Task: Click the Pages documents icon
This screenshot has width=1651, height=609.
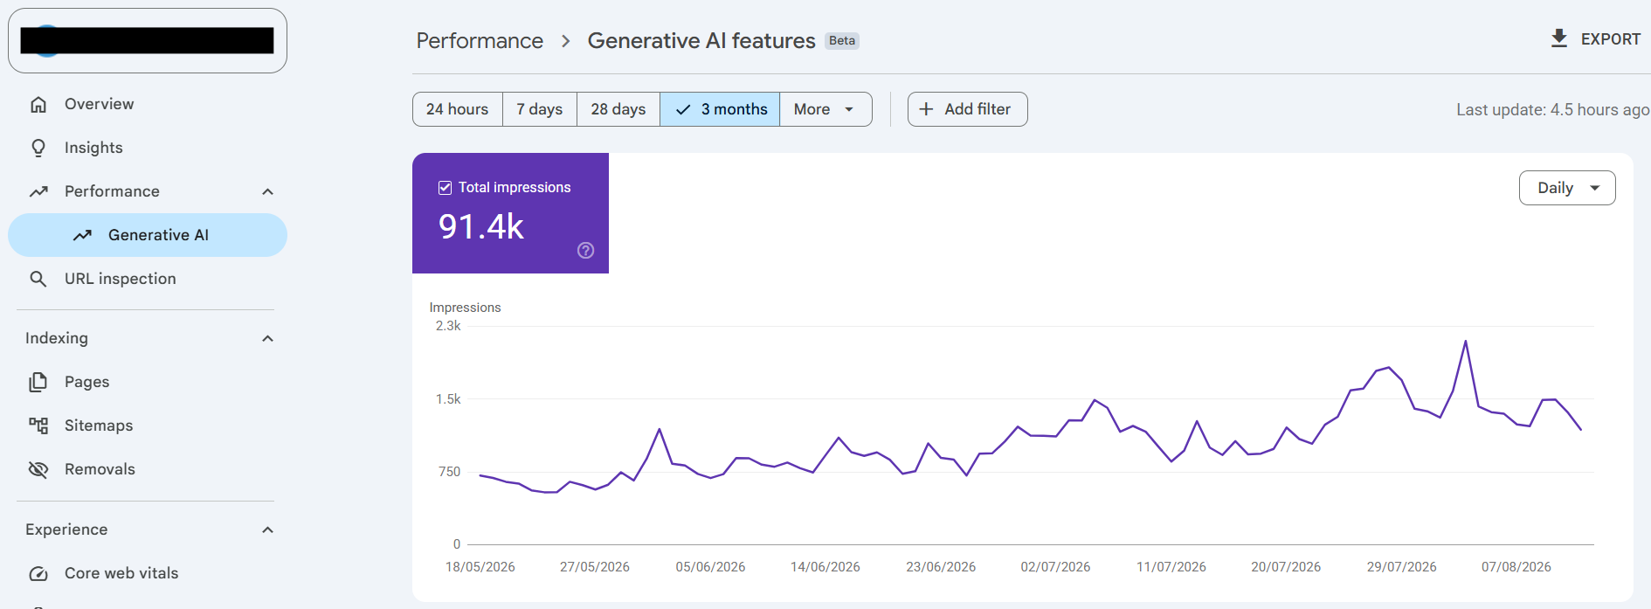Action: tap(38, 382)
